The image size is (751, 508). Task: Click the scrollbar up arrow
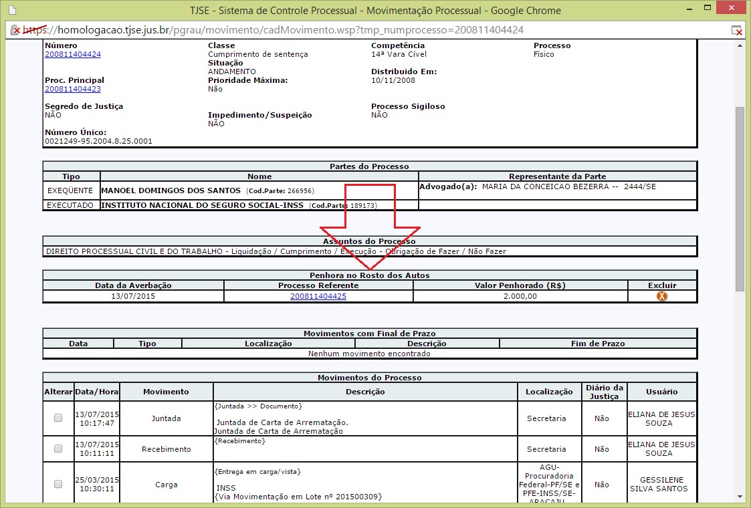740,45
